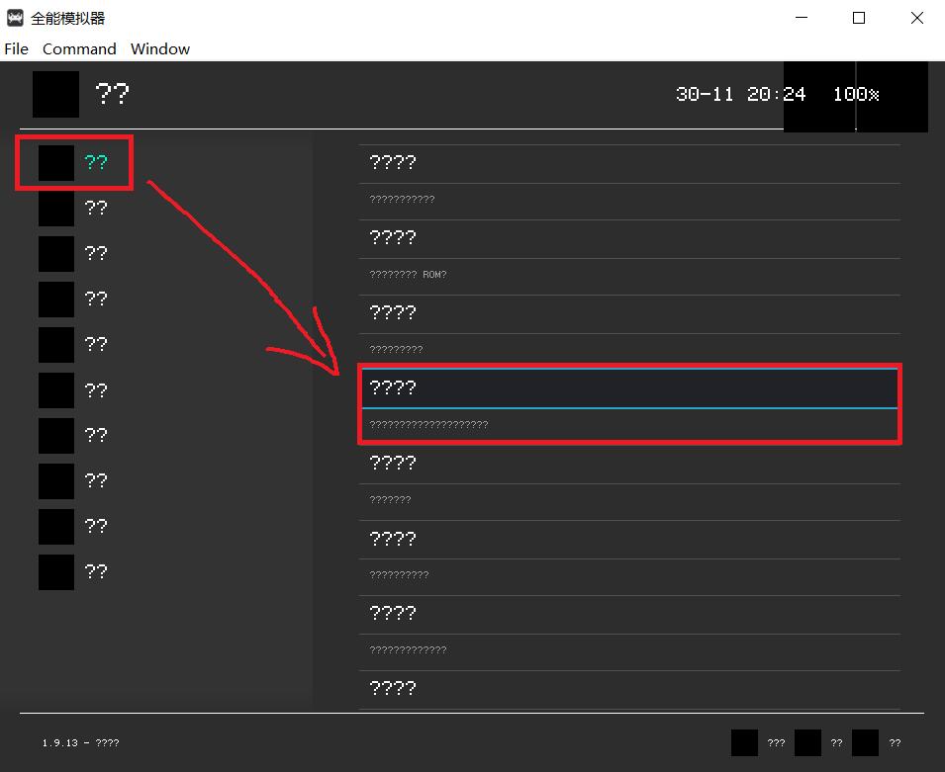
Task: Open the Command menu
Action: click(79, 48)
